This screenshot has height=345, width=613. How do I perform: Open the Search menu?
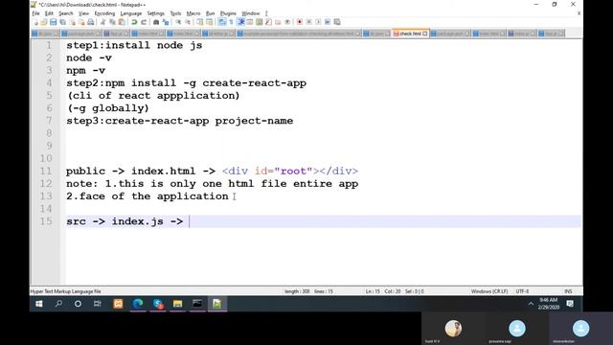point(66,13)
